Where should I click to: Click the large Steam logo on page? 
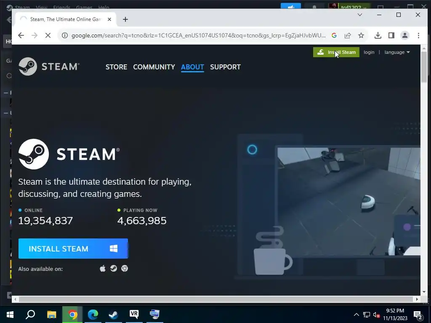[x=69, y=154]
